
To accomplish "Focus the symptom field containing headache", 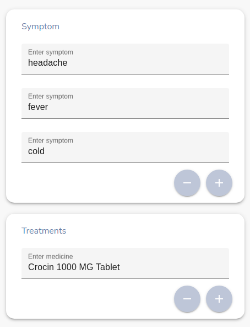I will tap(125, 59).
